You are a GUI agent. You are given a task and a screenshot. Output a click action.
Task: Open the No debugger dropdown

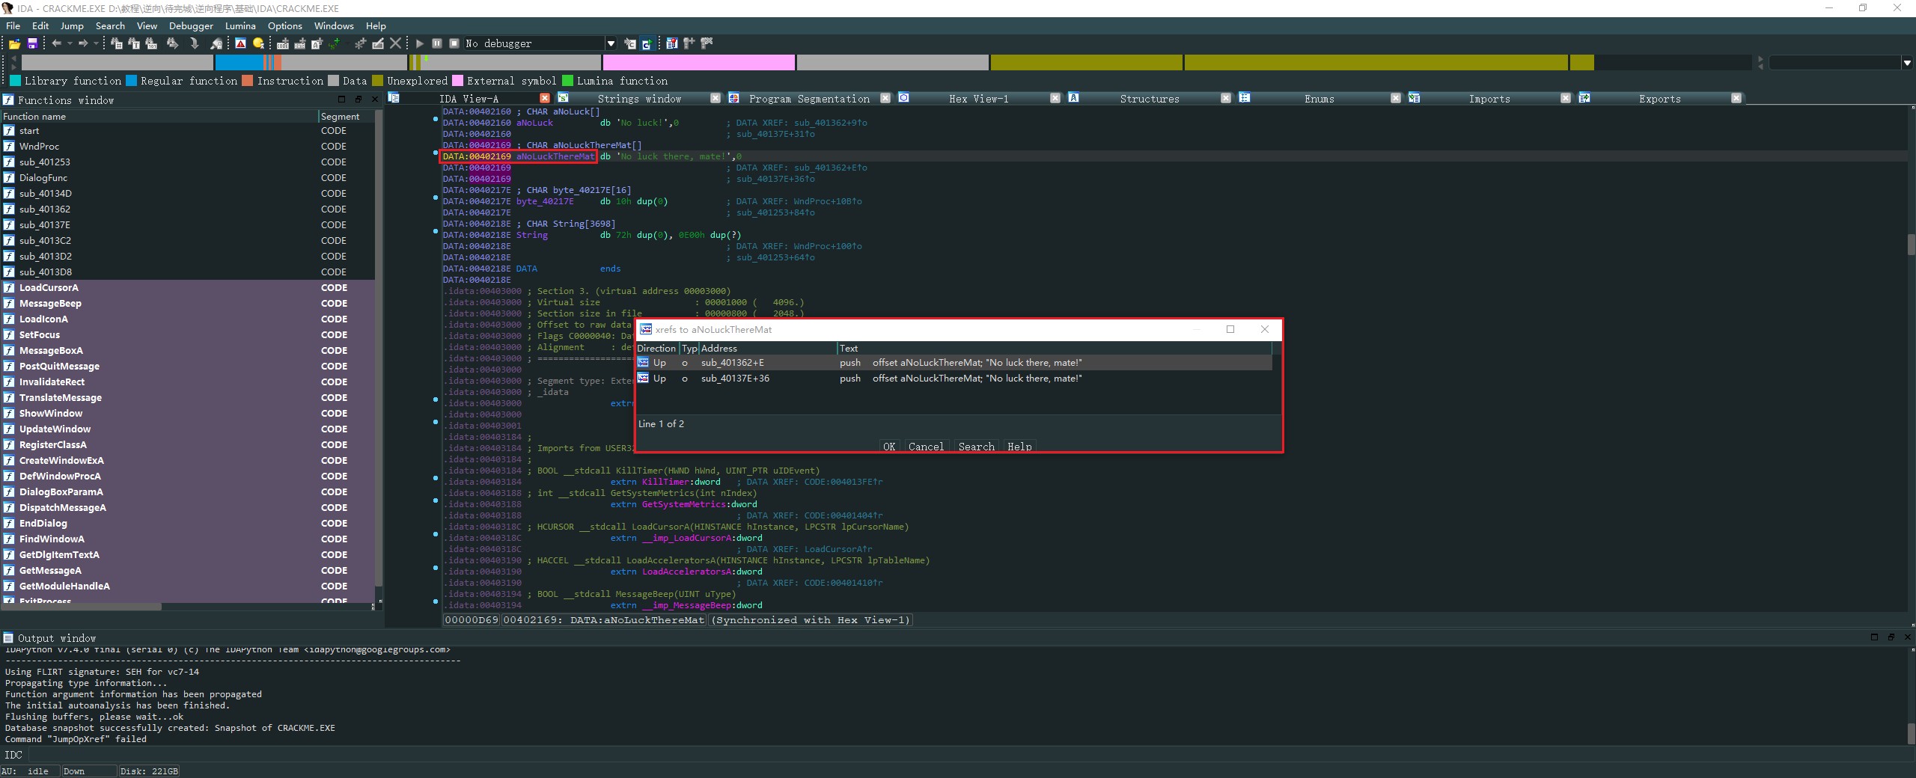(611, 43)
